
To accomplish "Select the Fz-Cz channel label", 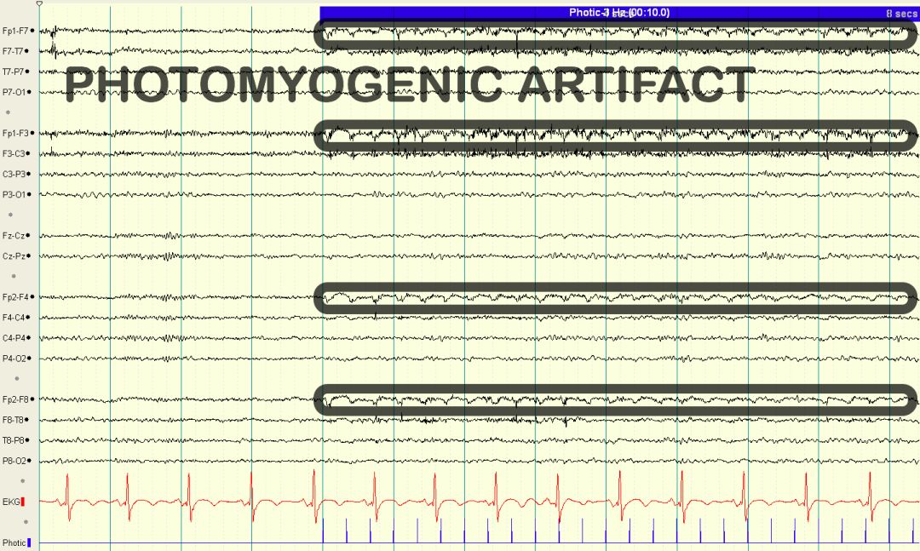I will point(14,236).
